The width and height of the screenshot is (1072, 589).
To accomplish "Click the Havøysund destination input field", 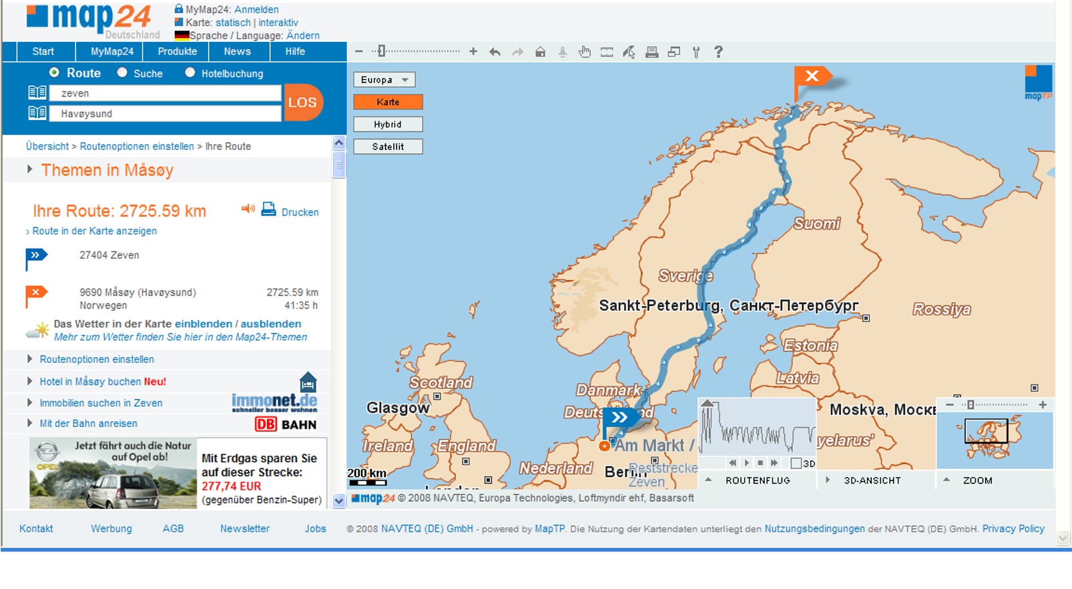I will tap(167, 114).
